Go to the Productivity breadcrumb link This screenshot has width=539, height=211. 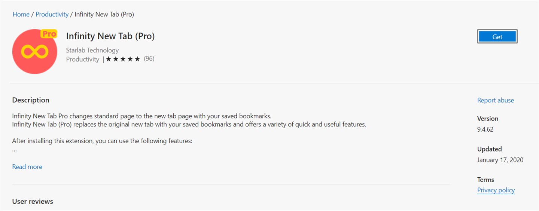point(52,14)
